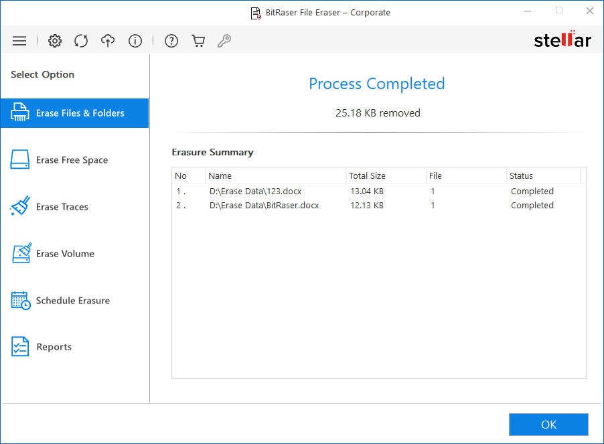The height and width of the screenshot is (444, 604).
Task: Sort by the Total Size column header
Action: pyautogui.click(x=386, y=176)
